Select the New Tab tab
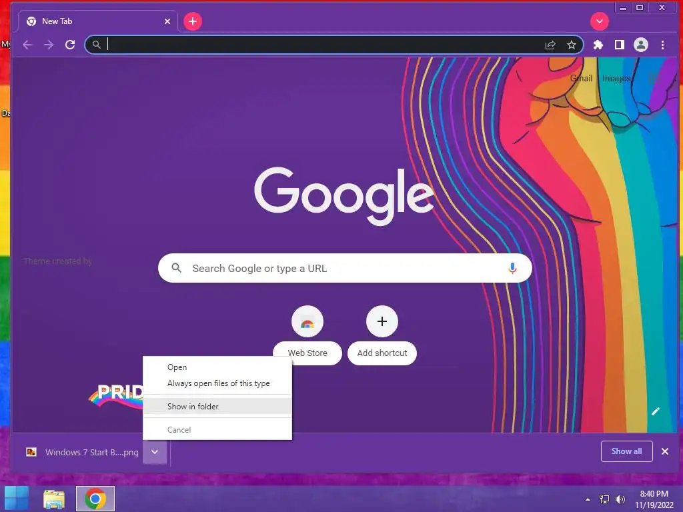 (97, 21)
